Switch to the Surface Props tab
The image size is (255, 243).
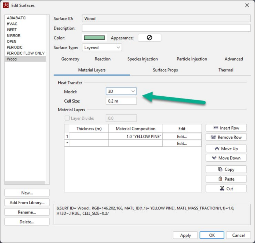[165, 70]
